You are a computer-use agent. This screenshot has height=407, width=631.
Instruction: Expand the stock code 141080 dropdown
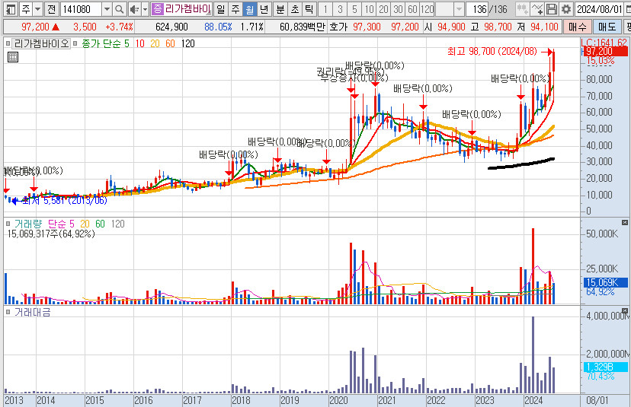coord(107,9)
